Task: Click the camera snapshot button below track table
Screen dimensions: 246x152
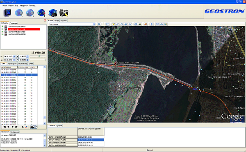Action: coord(32,127)
